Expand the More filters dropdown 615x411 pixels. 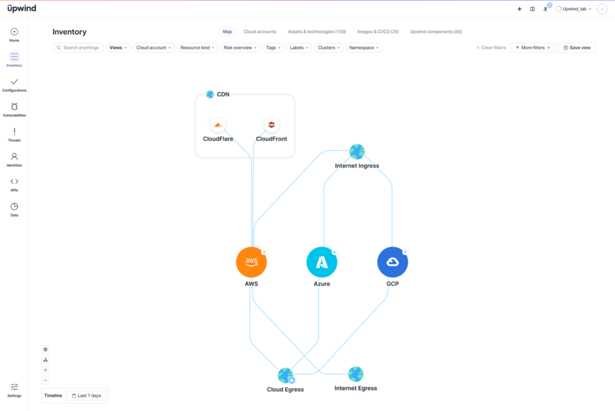[533, 48]
